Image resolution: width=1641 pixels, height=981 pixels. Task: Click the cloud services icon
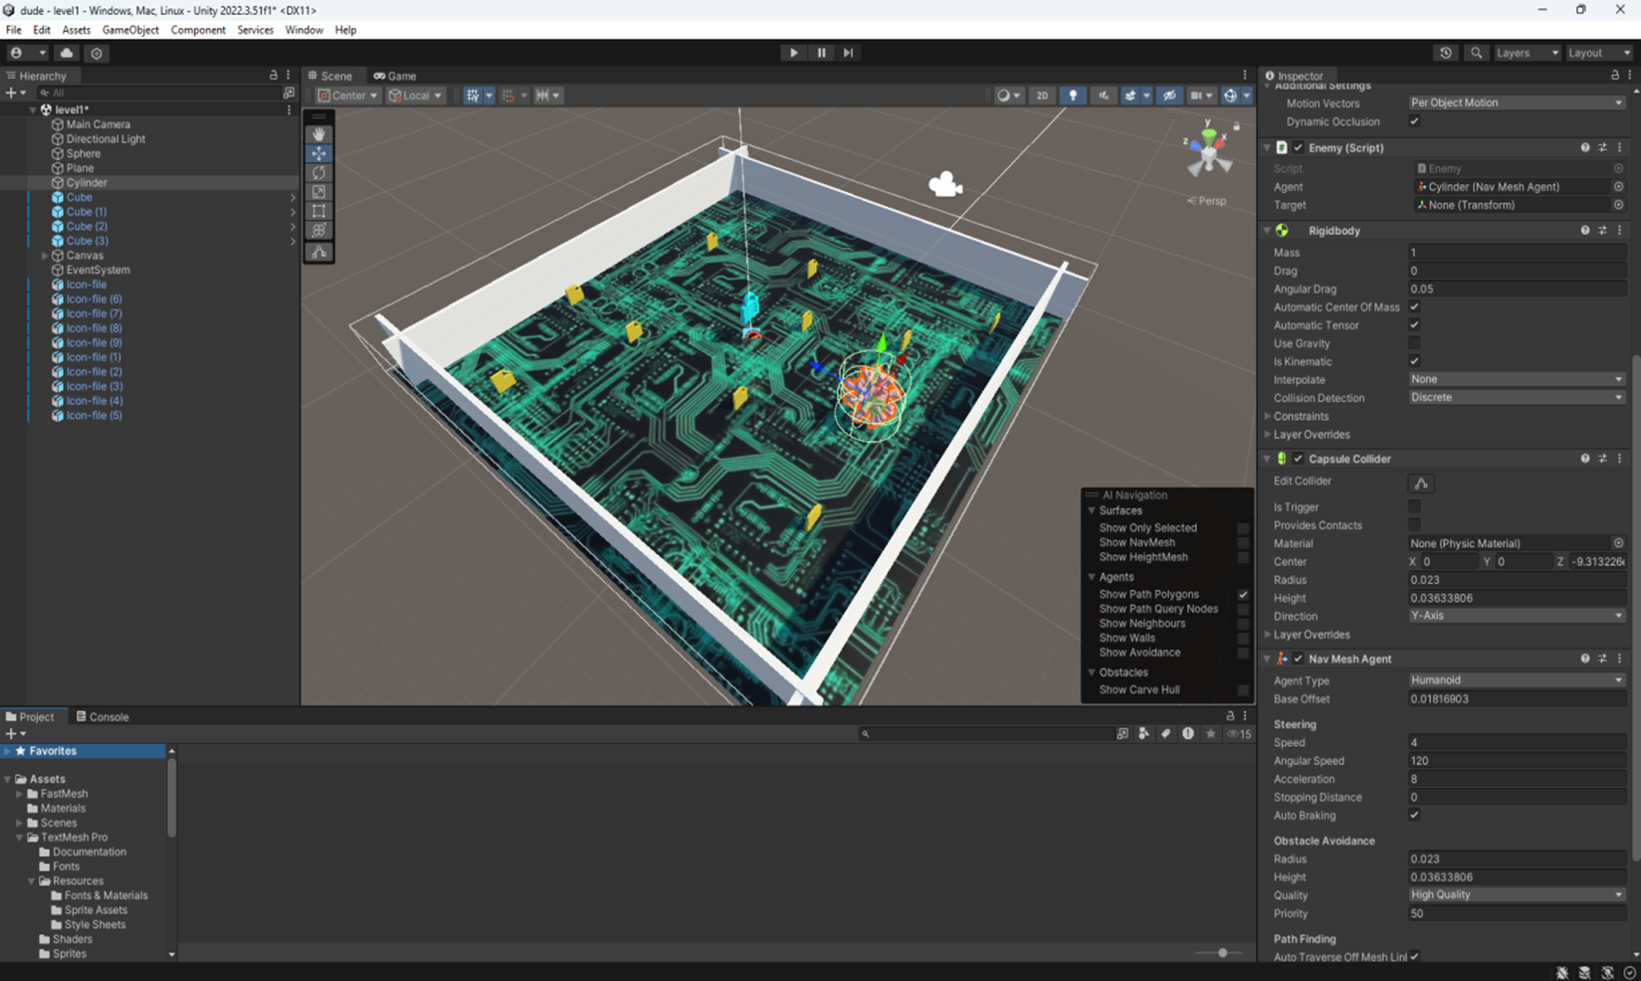(x=67, y=53)
